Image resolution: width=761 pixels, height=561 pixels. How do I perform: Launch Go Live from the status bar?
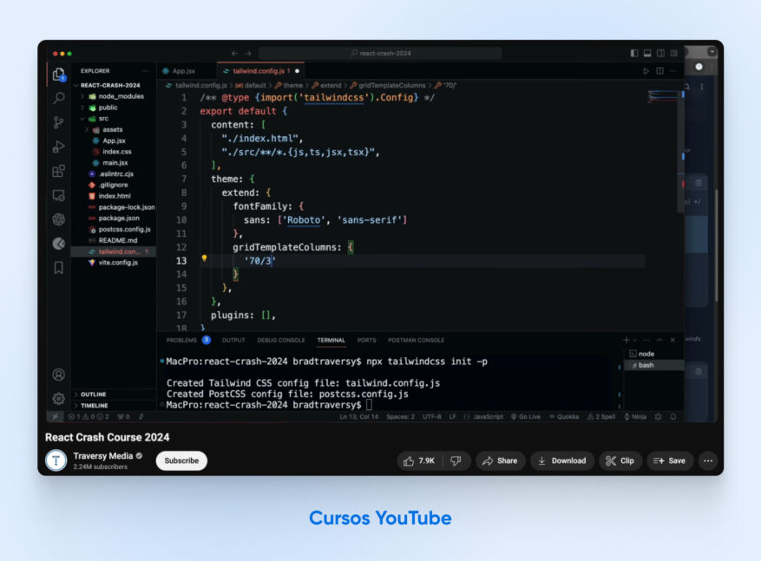[x=526, y=417]
